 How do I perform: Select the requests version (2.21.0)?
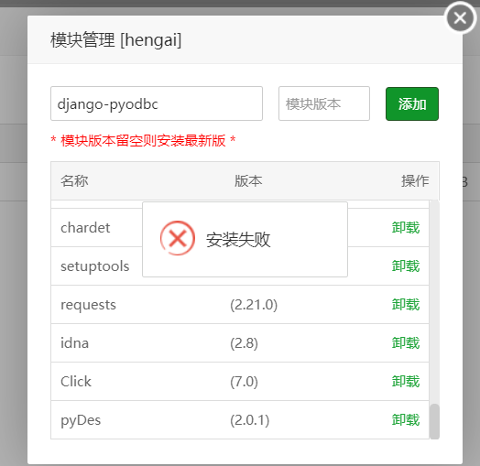[x=254, y=305]
